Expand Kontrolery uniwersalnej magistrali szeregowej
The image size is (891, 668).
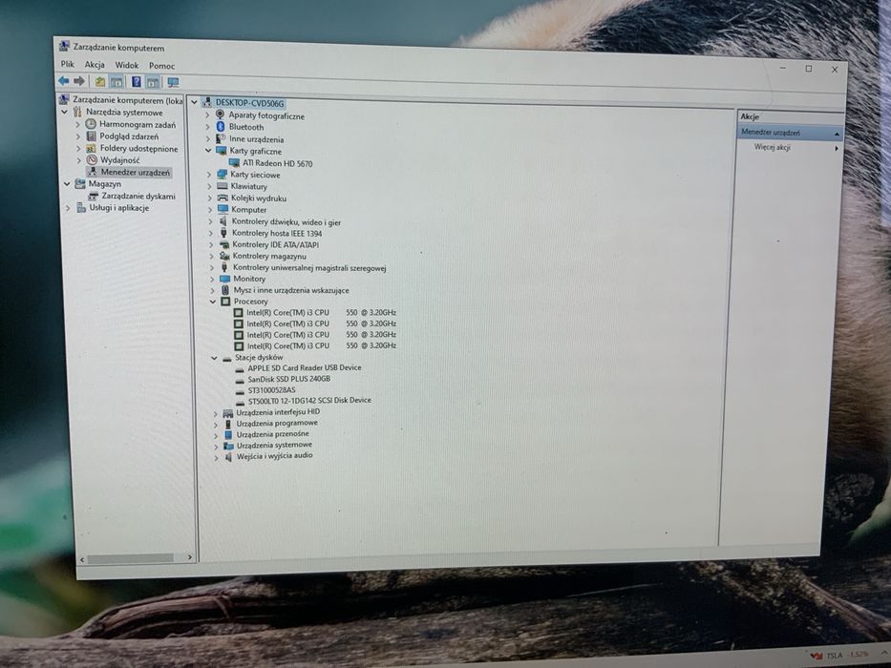pyautogui.click(x=211, y=267)
